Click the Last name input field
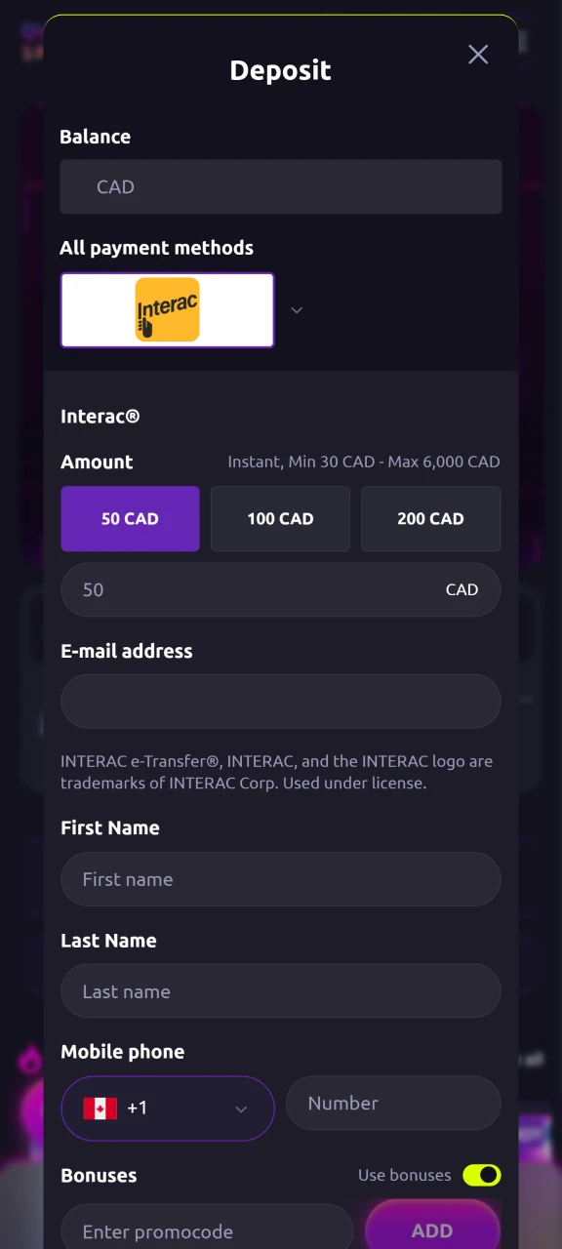This screenshot has width=562, height=1249. coord(280,990)
